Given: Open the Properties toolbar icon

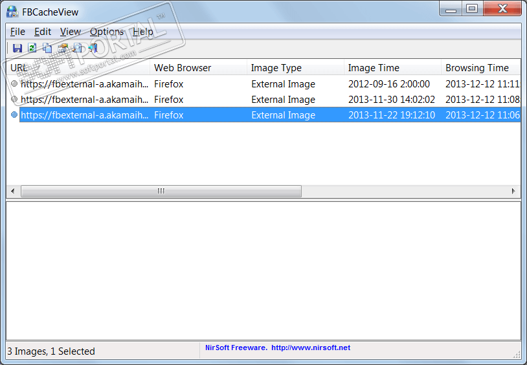Looking at the screenshot, I should click(x=63, y=48).
